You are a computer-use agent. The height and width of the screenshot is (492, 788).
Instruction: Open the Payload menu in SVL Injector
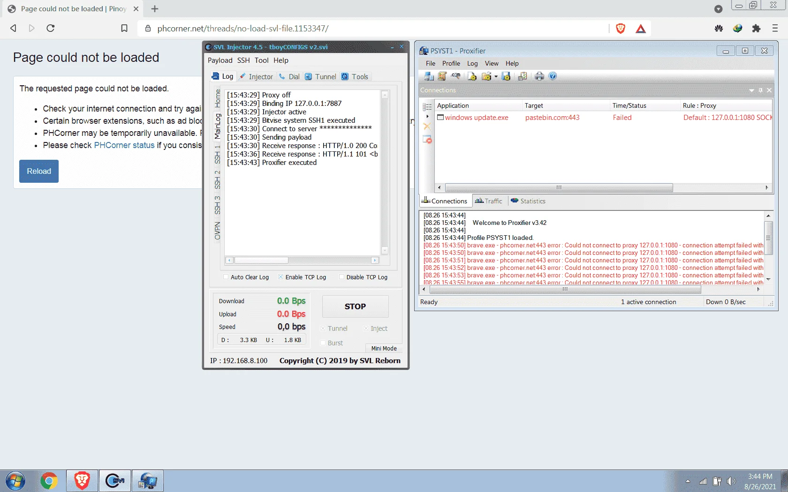(x=220, y=60)
